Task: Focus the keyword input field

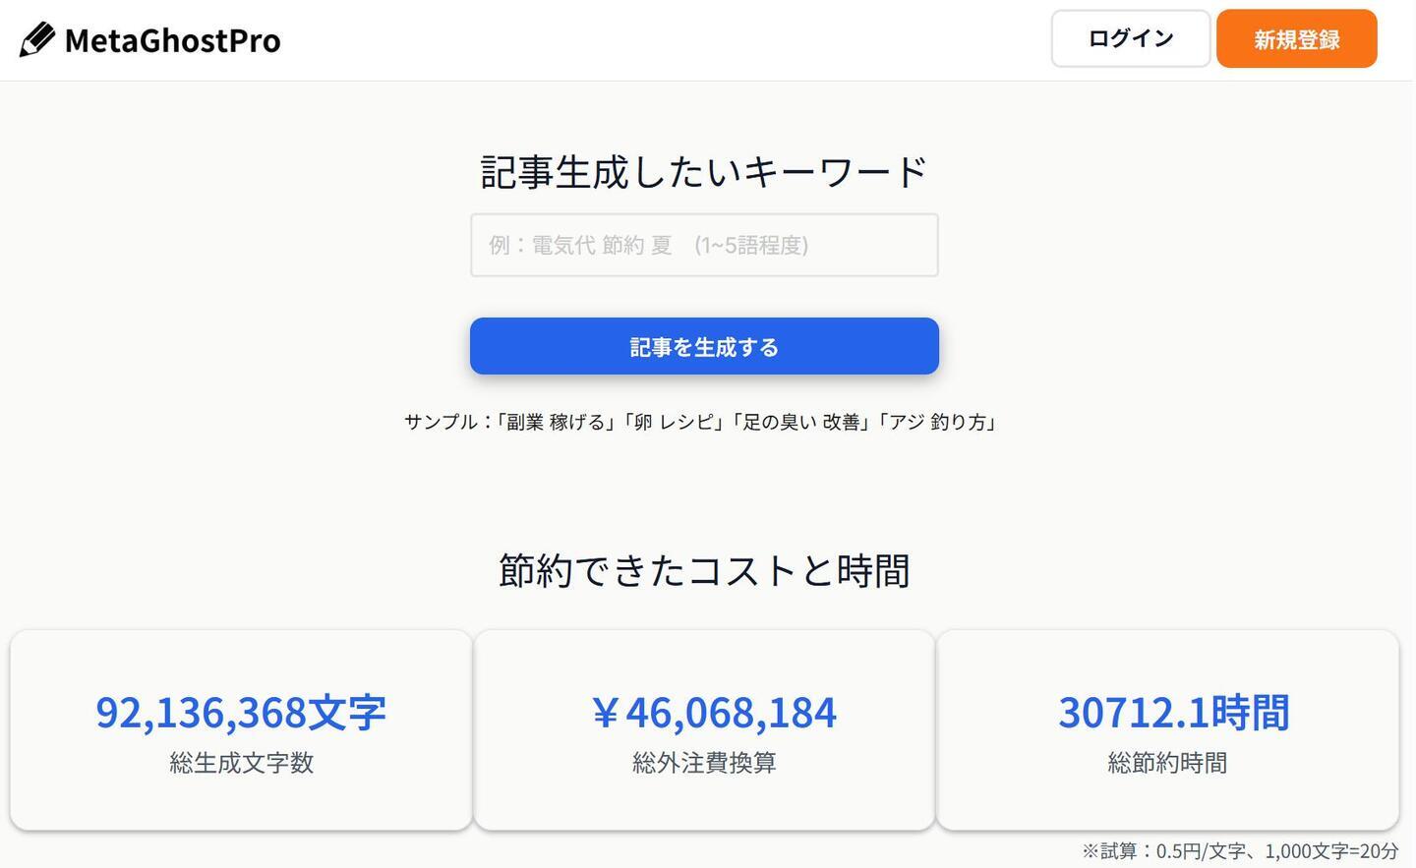Action: tap(704, 245)
